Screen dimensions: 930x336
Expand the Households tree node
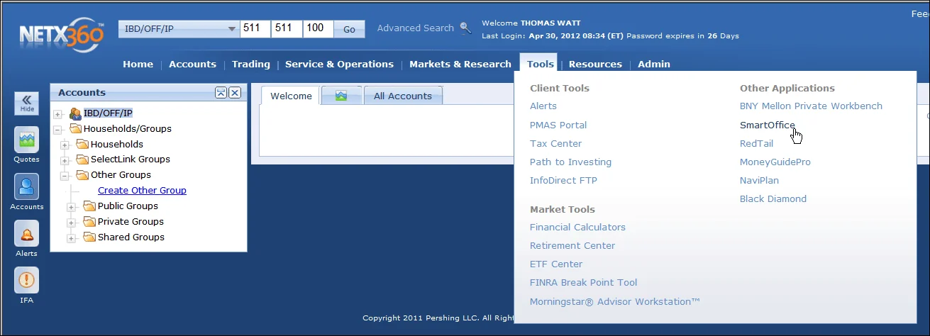click(x=65, y=145)
